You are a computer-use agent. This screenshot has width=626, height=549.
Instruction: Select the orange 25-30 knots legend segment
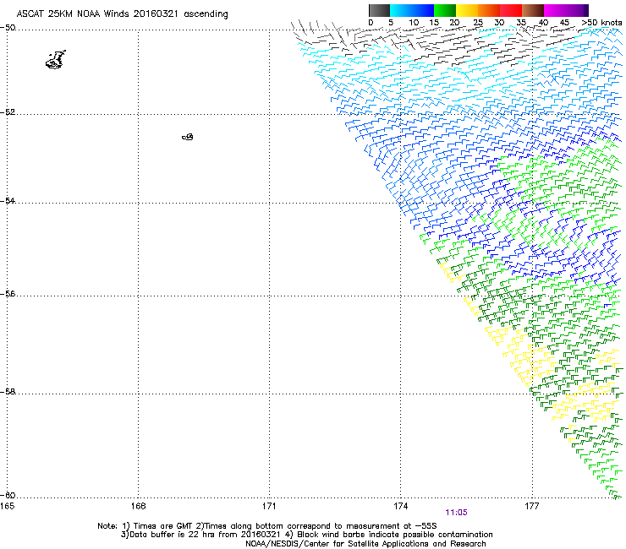click(489, 10)
